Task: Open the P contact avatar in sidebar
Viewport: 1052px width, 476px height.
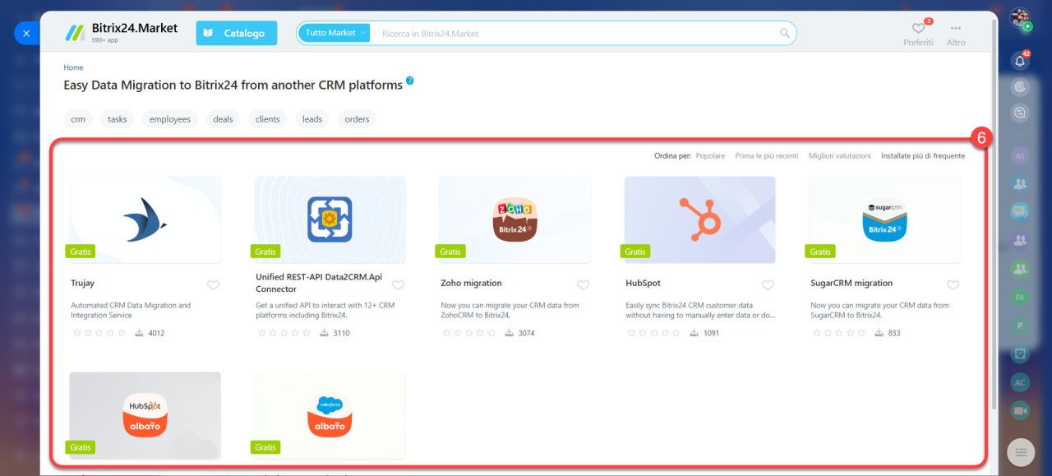Action: (1020, 325)
